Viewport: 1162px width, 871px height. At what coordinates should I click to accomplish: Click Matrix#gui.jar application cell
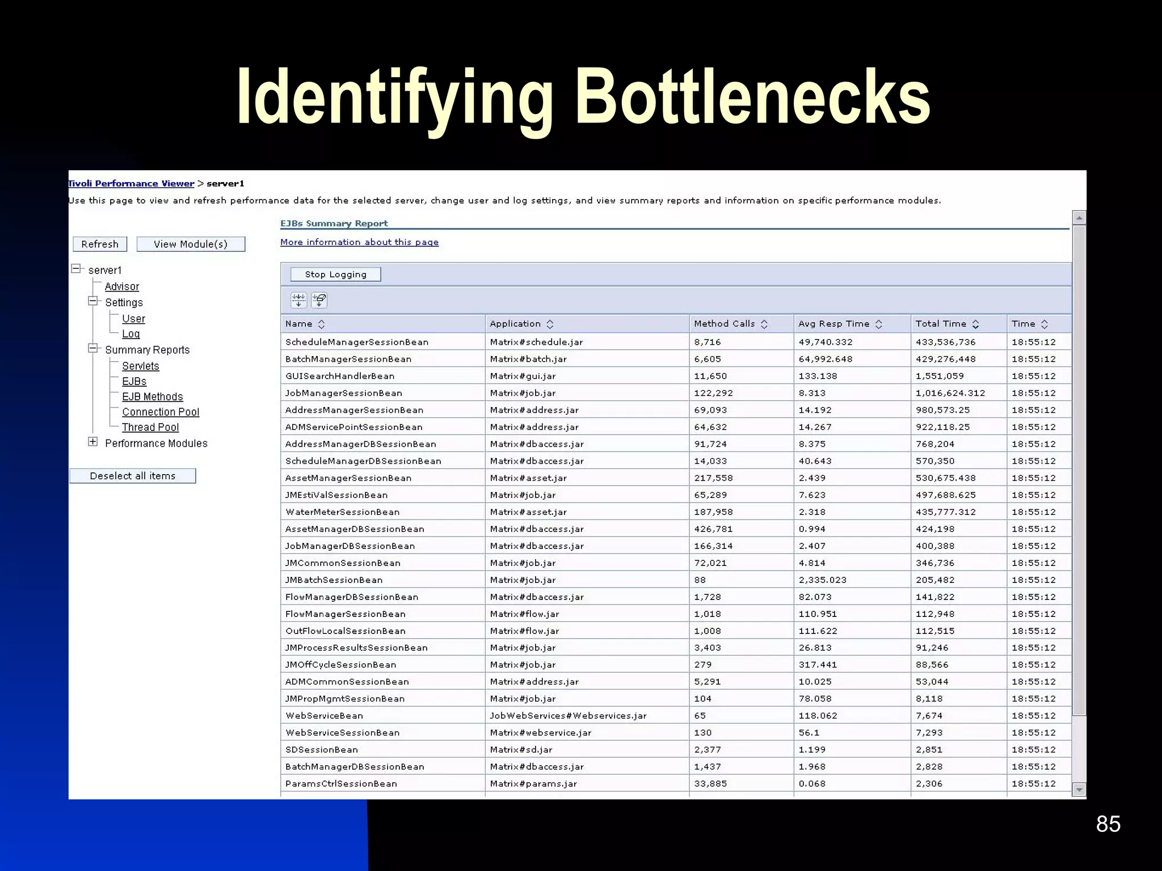click(587, 376)
